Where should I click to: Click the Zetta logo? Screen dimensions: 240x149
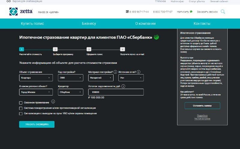pyautogui.click(x=21, y=12)
